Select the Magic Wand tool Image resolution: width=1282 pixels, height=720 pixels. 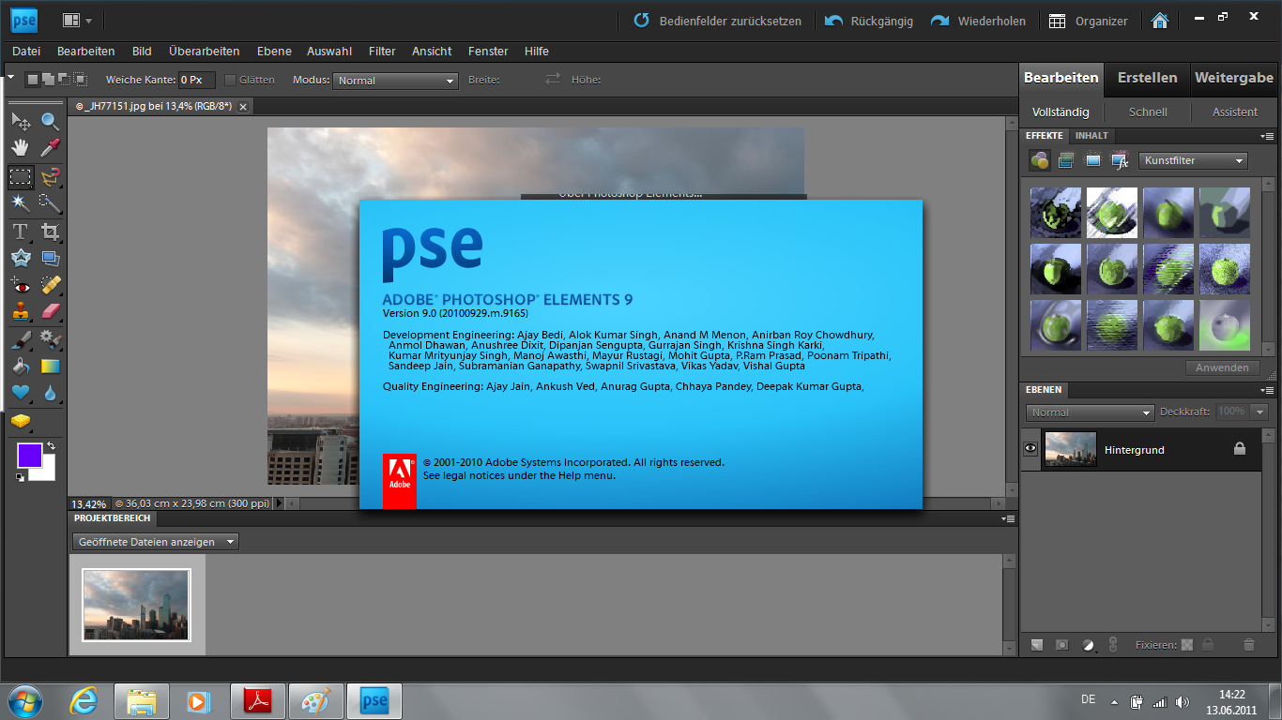(x=21, y=202)
